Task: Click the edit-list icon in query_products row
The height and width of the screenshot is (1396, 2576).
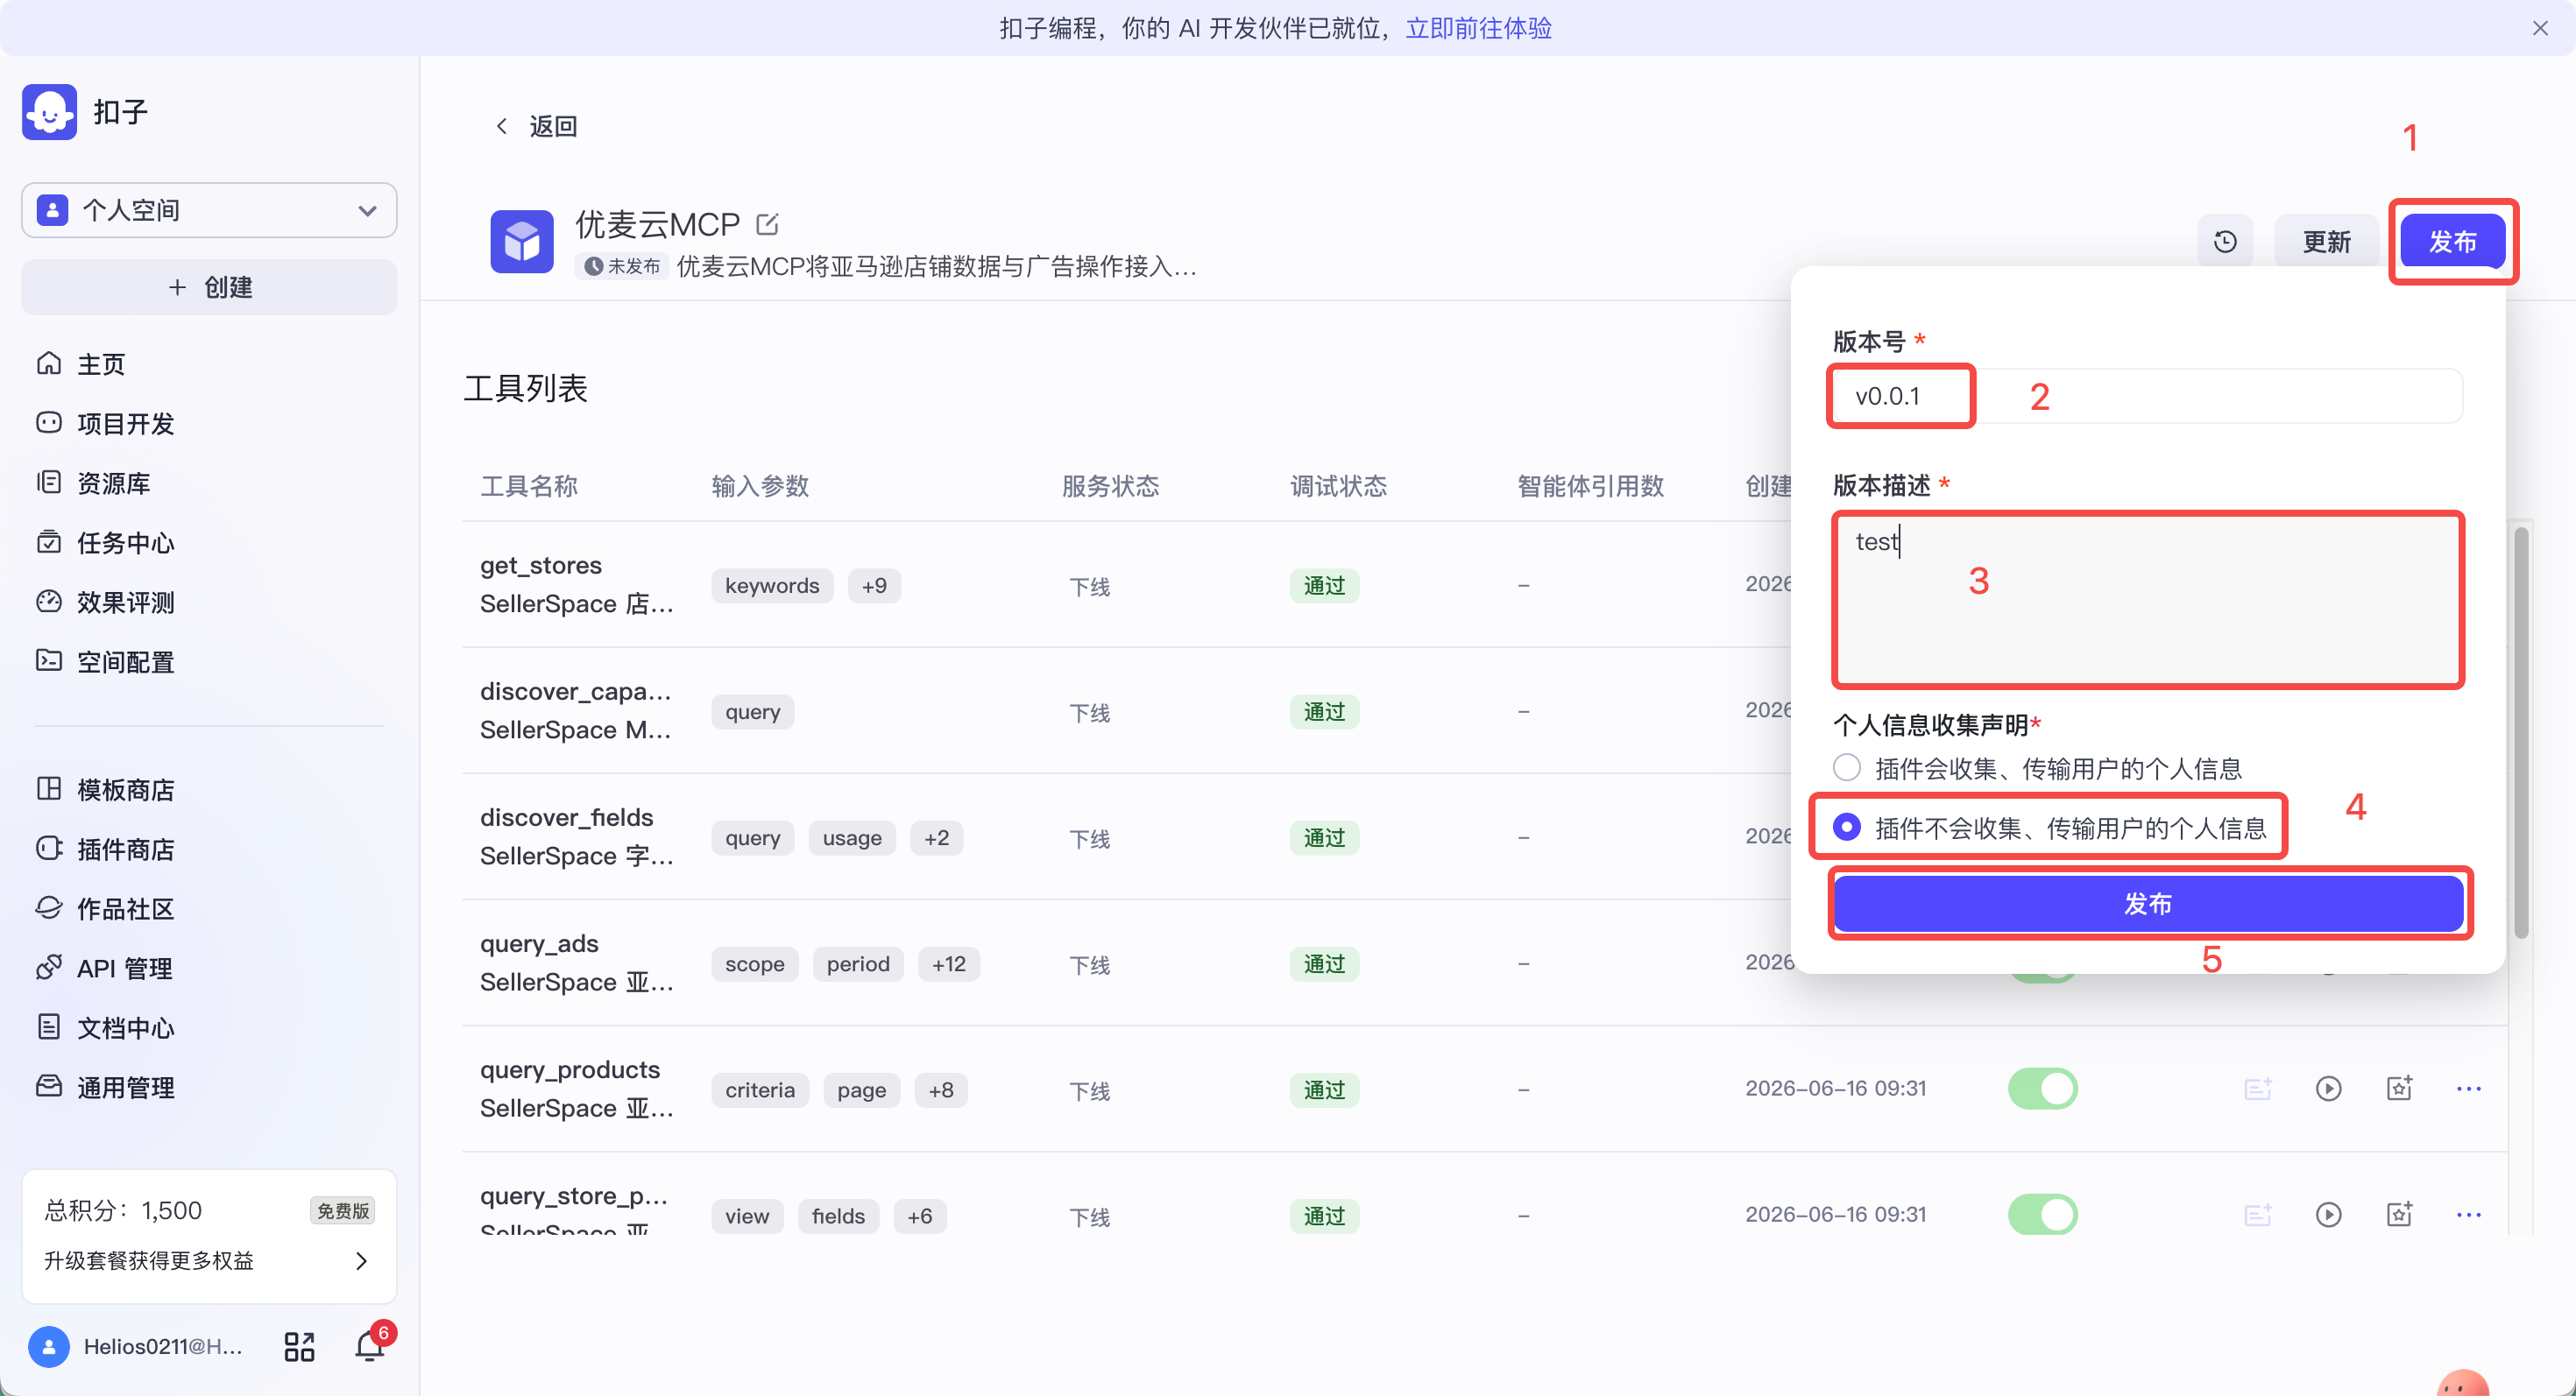Action: click(x=2258, y=1089)
